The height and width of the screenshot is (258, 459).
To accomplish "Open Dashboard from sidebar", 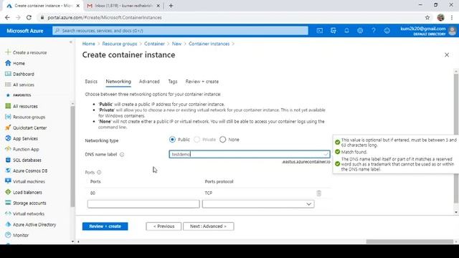I will (24, 74).
